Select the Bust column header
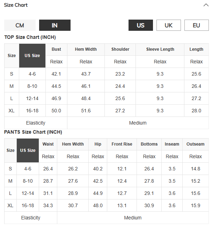Screen dimensions: 212x225 [56, 49]
